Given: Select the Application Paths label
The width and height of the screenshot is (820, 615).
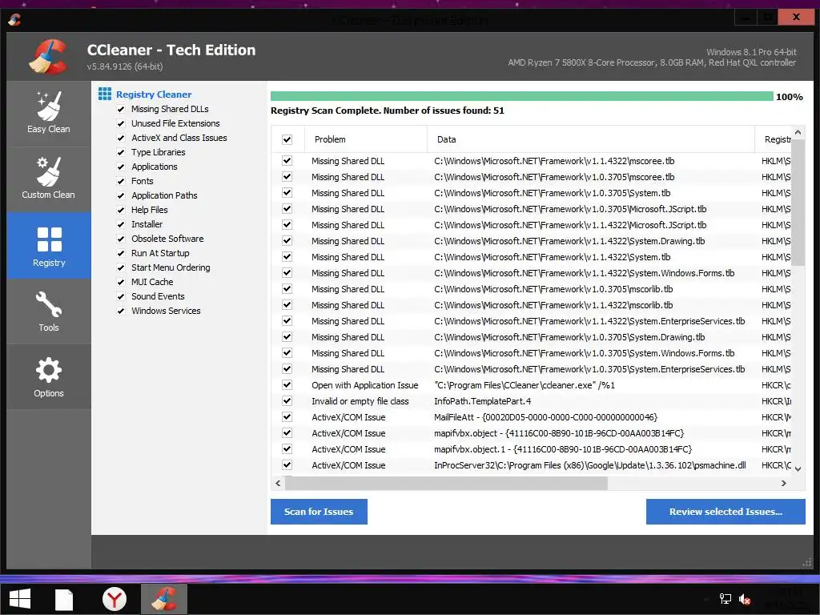Looking at the screenshot, I should pos(164,195).
